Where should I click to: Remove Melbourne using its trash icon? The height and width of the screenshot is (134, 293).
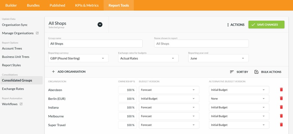pos(281,116)
